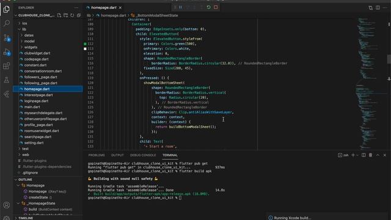Click green color swatch at line 112

point(85,44)
